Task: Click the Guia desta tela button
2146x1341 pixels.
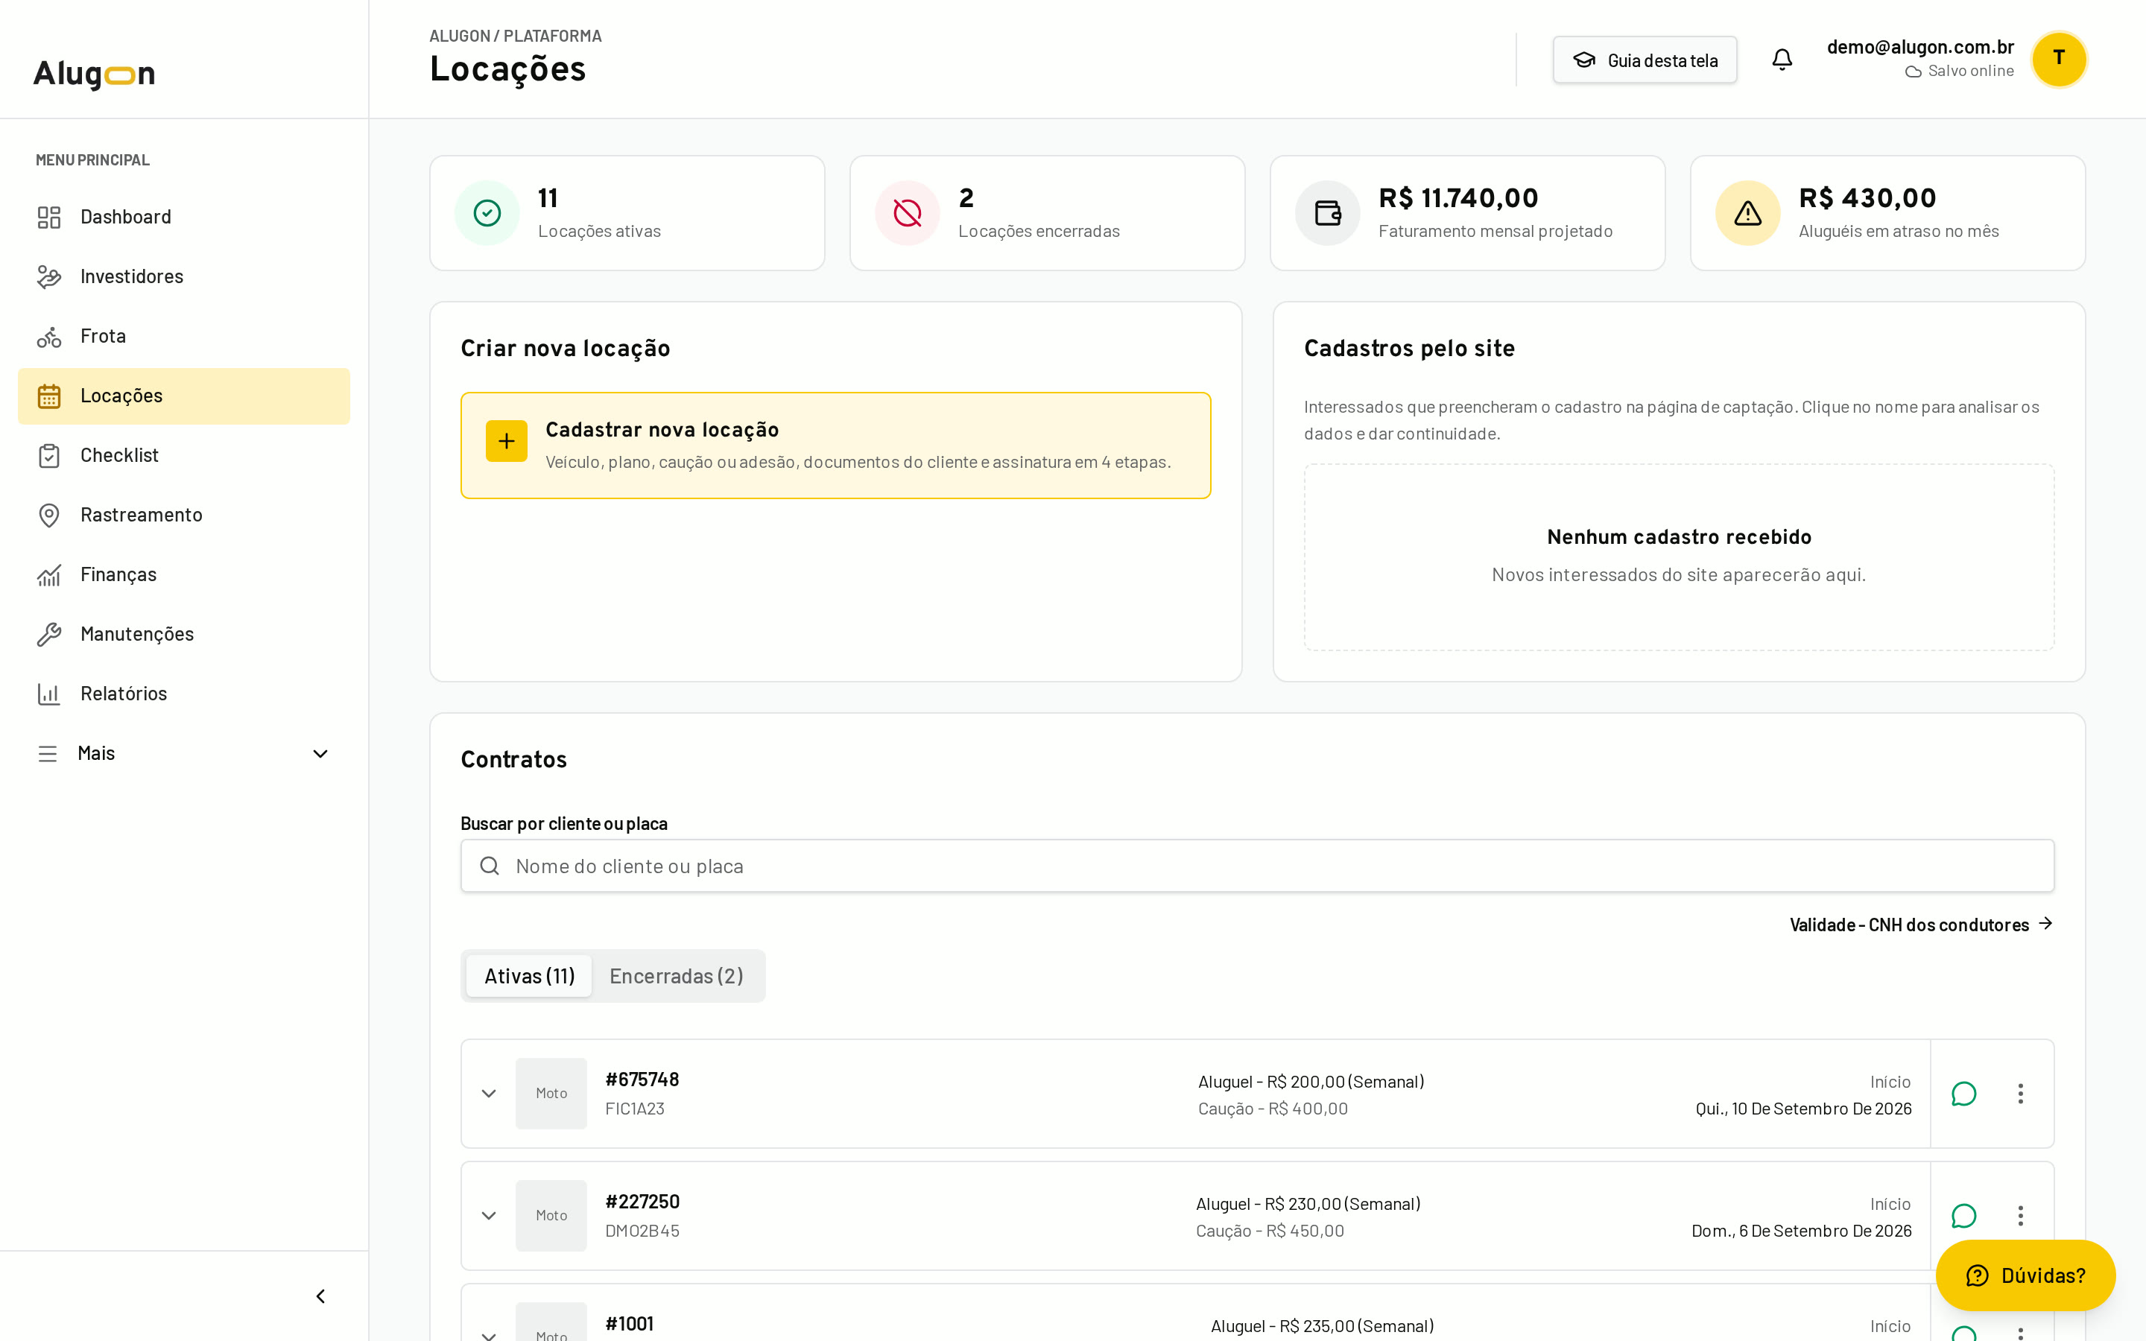Action: point(1644,60)
